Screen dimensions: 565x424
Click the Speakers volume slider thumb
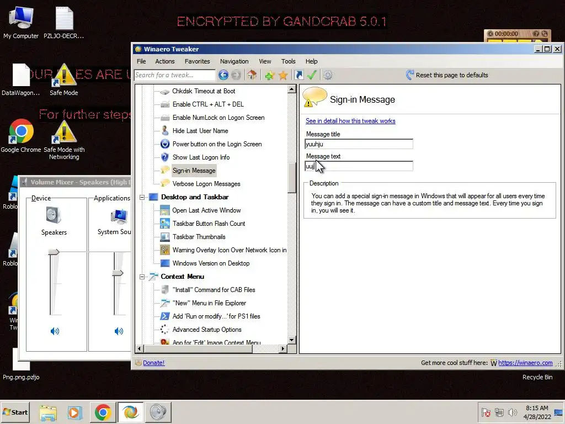[x=54, y=252]
